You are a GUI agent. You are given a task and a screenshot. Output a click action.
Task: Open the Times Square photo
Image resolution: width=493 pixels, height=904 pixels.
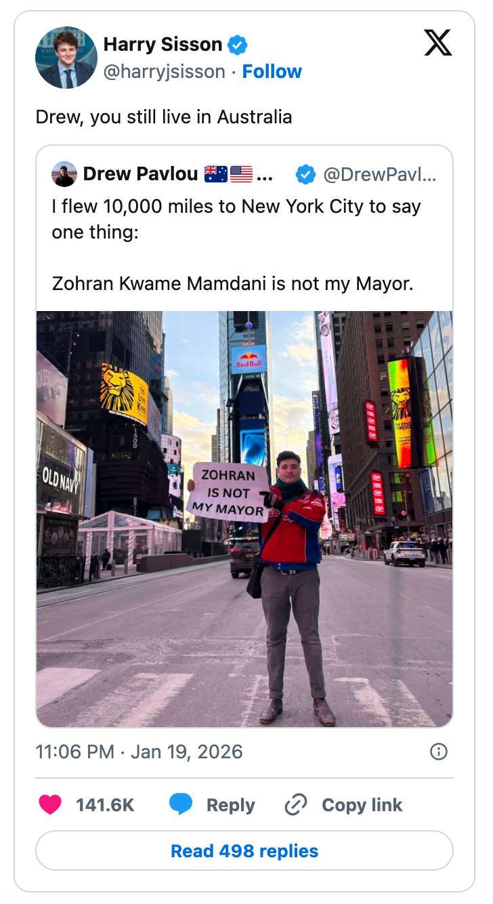point(244,518)
